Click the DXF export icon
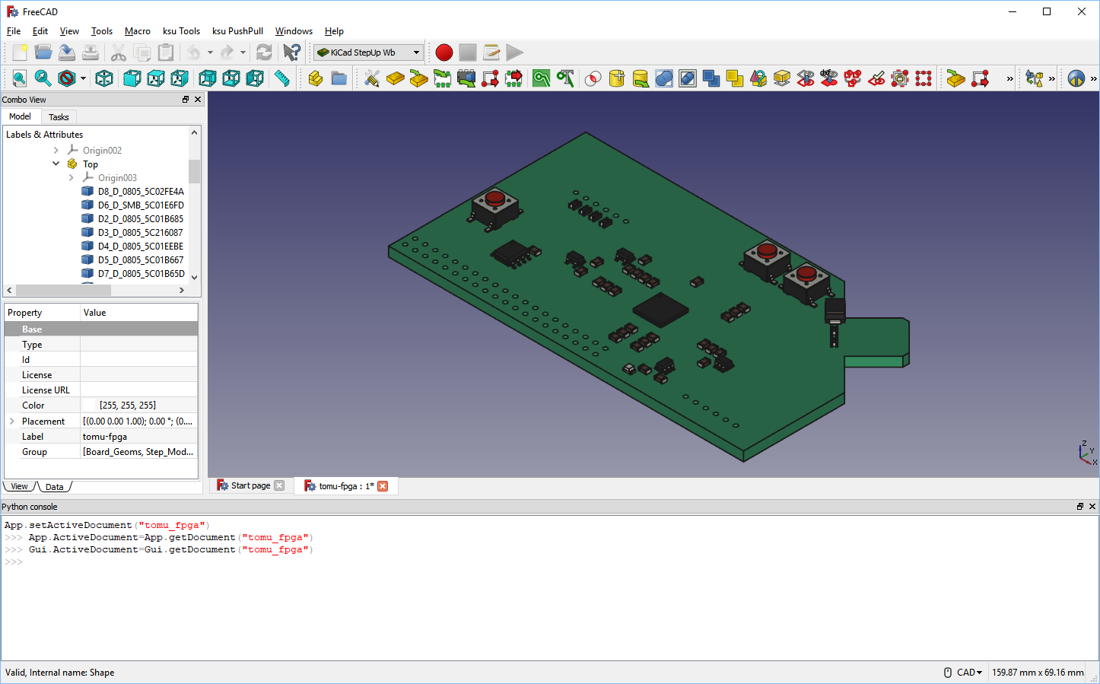Viewport: 1100px width, 684px height. coord(829,78)
